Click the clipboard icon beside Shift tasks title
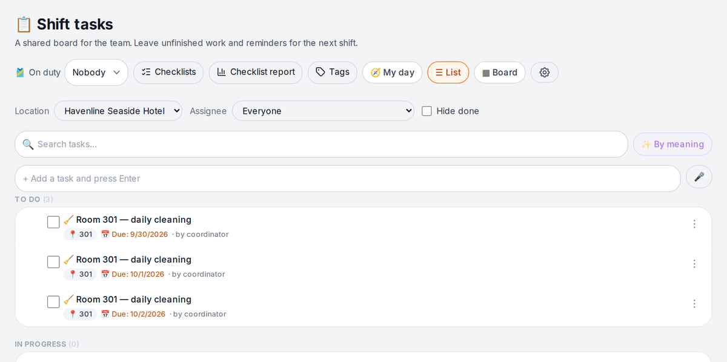Viewport: 727px width, 362px height. [24, 24]
